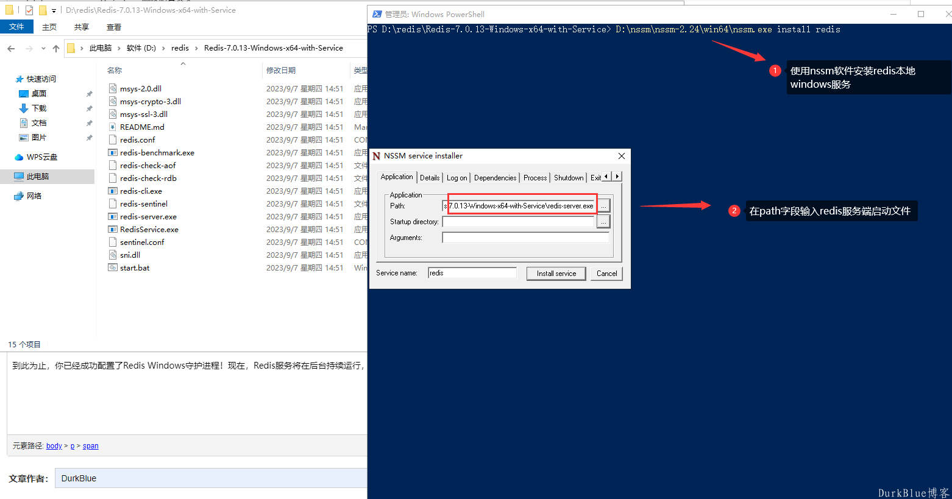
Task: Open recent locations dropdown in Explorer
Action: point(43,48)
